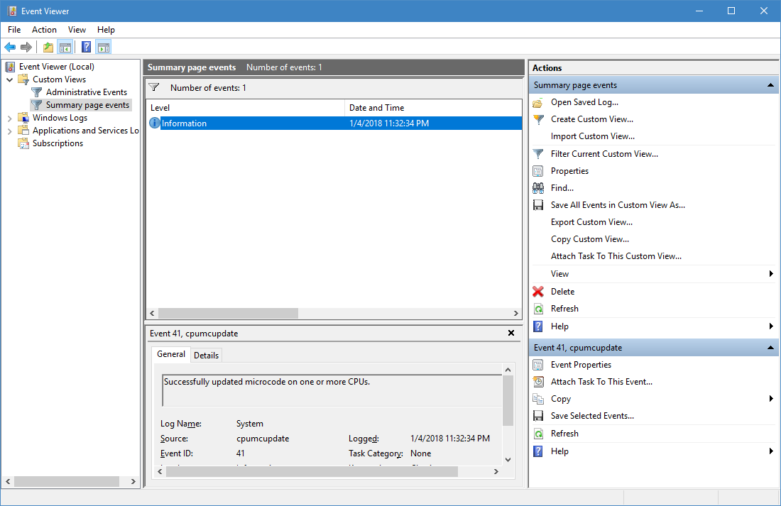This screenshot has width=781, height=506.
Task: Click the Event Viewer (Local) root icon
Action: pyautogui.click(x=10, y=67)
